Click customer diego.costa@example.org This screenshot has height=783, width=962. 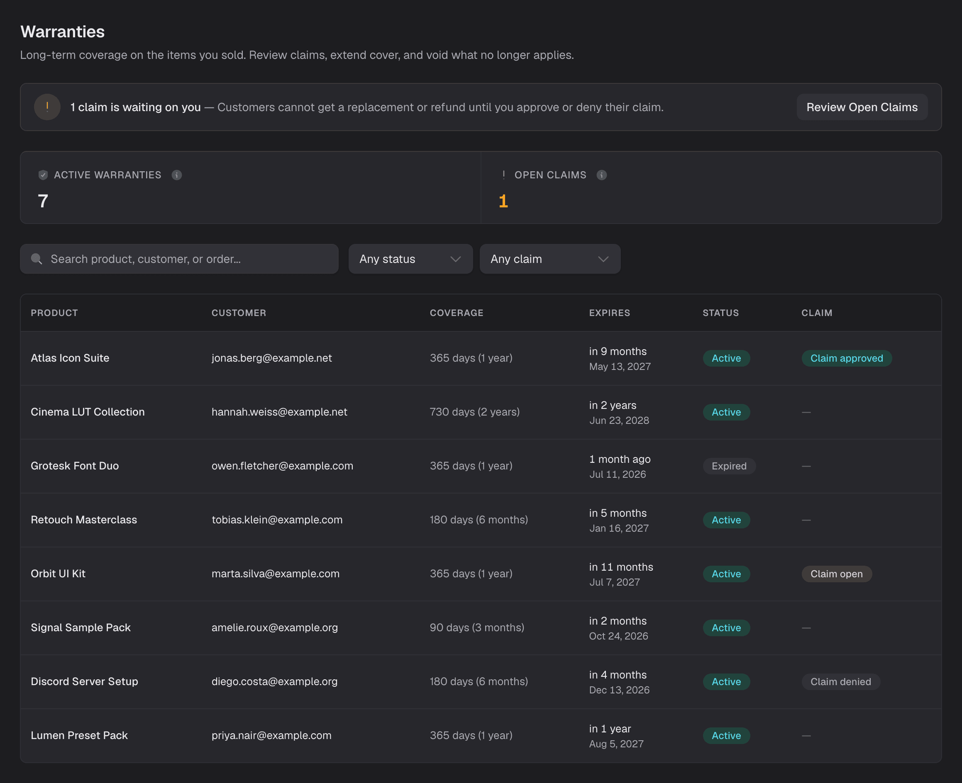[x=274, y=681]
